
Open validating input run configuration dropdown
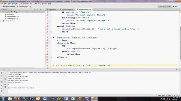165,7
